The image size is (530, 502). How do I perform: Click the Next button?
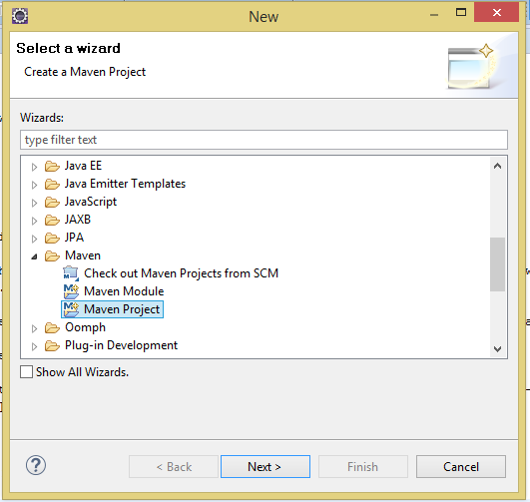point(265,466)
